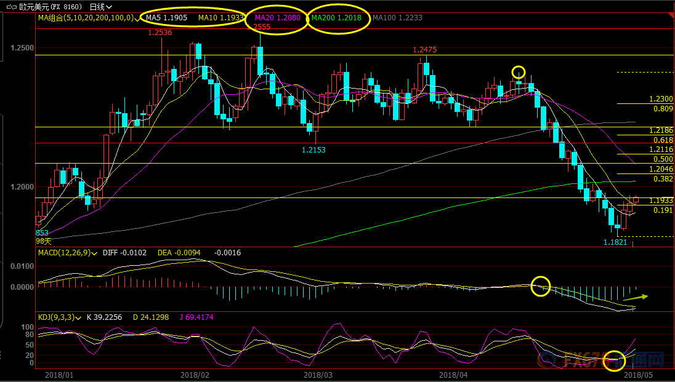This screenshot has height=382, width=675.
Task: Expand the MA组合 indicator settings dropdown
Action: click(x=137, y=18)
